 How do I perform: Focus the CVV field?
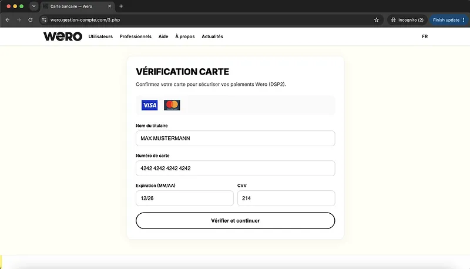click(286, 199)
